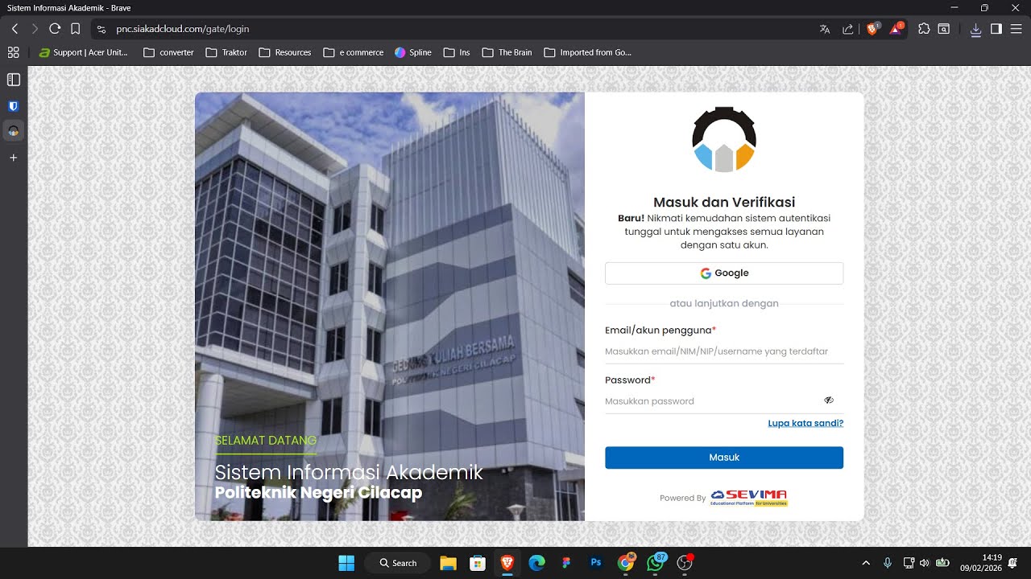Open the downloads icon in toolbar
The image size is (1031, 579).
[975, 29]
